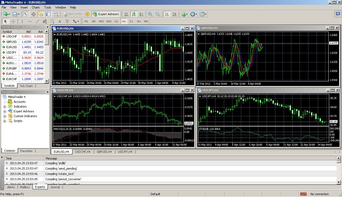This screenshot has width=342, height=197.
Task: Toggle the Expert Advisors button
Action: (106, 14)
